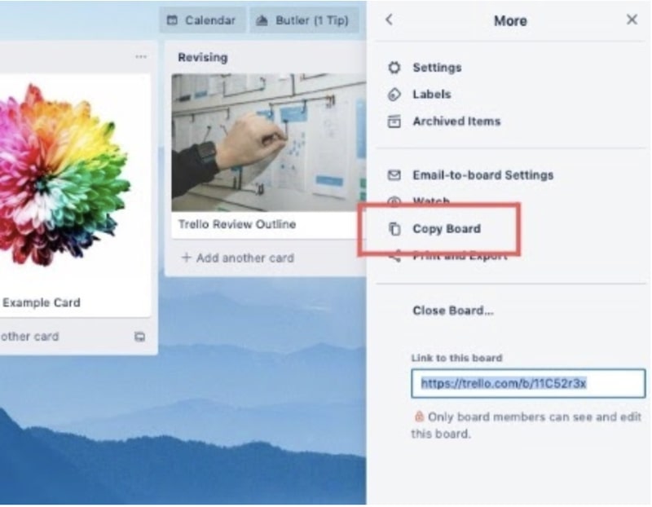The width and height of the screenshot is (652, 507).
Task: Select Archived Items menu entry
Action: point(456,121)
